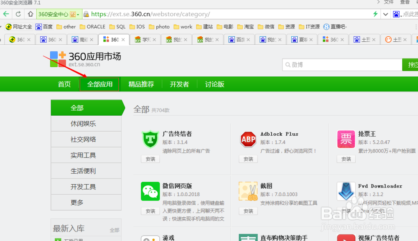The width and height of the screenshot is (418, 241).
Task: Click the Baidu paw search engine icon
Action: pos(396,14)
